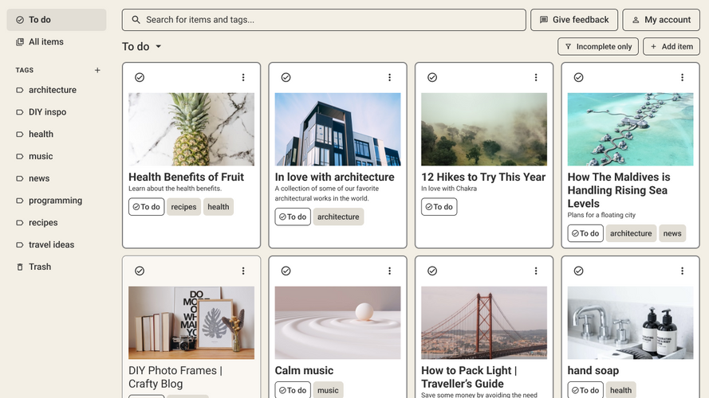
Task: Open options menu for 12 Hikes card
Action: coord(536,78)
